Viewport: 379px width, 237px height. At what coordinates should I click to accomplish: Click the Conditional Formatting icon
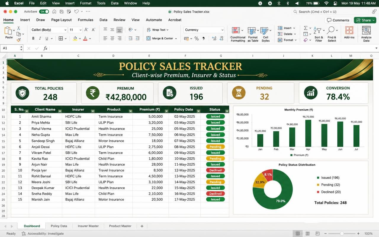click(x=236, y=31)
